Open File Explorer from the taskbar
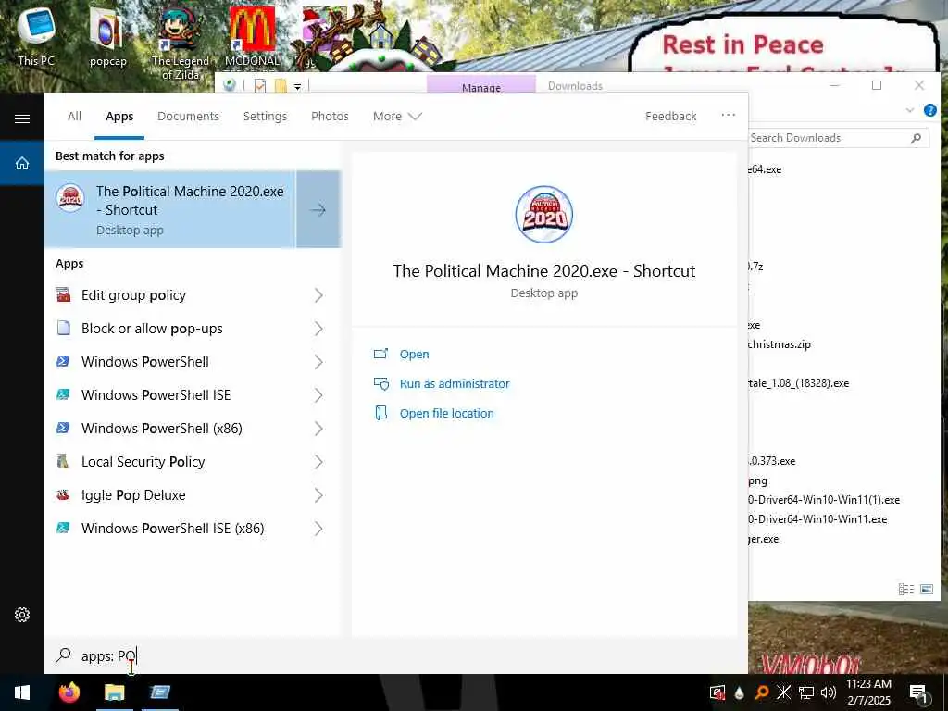 pyautogui.click(x=114, y=692)
